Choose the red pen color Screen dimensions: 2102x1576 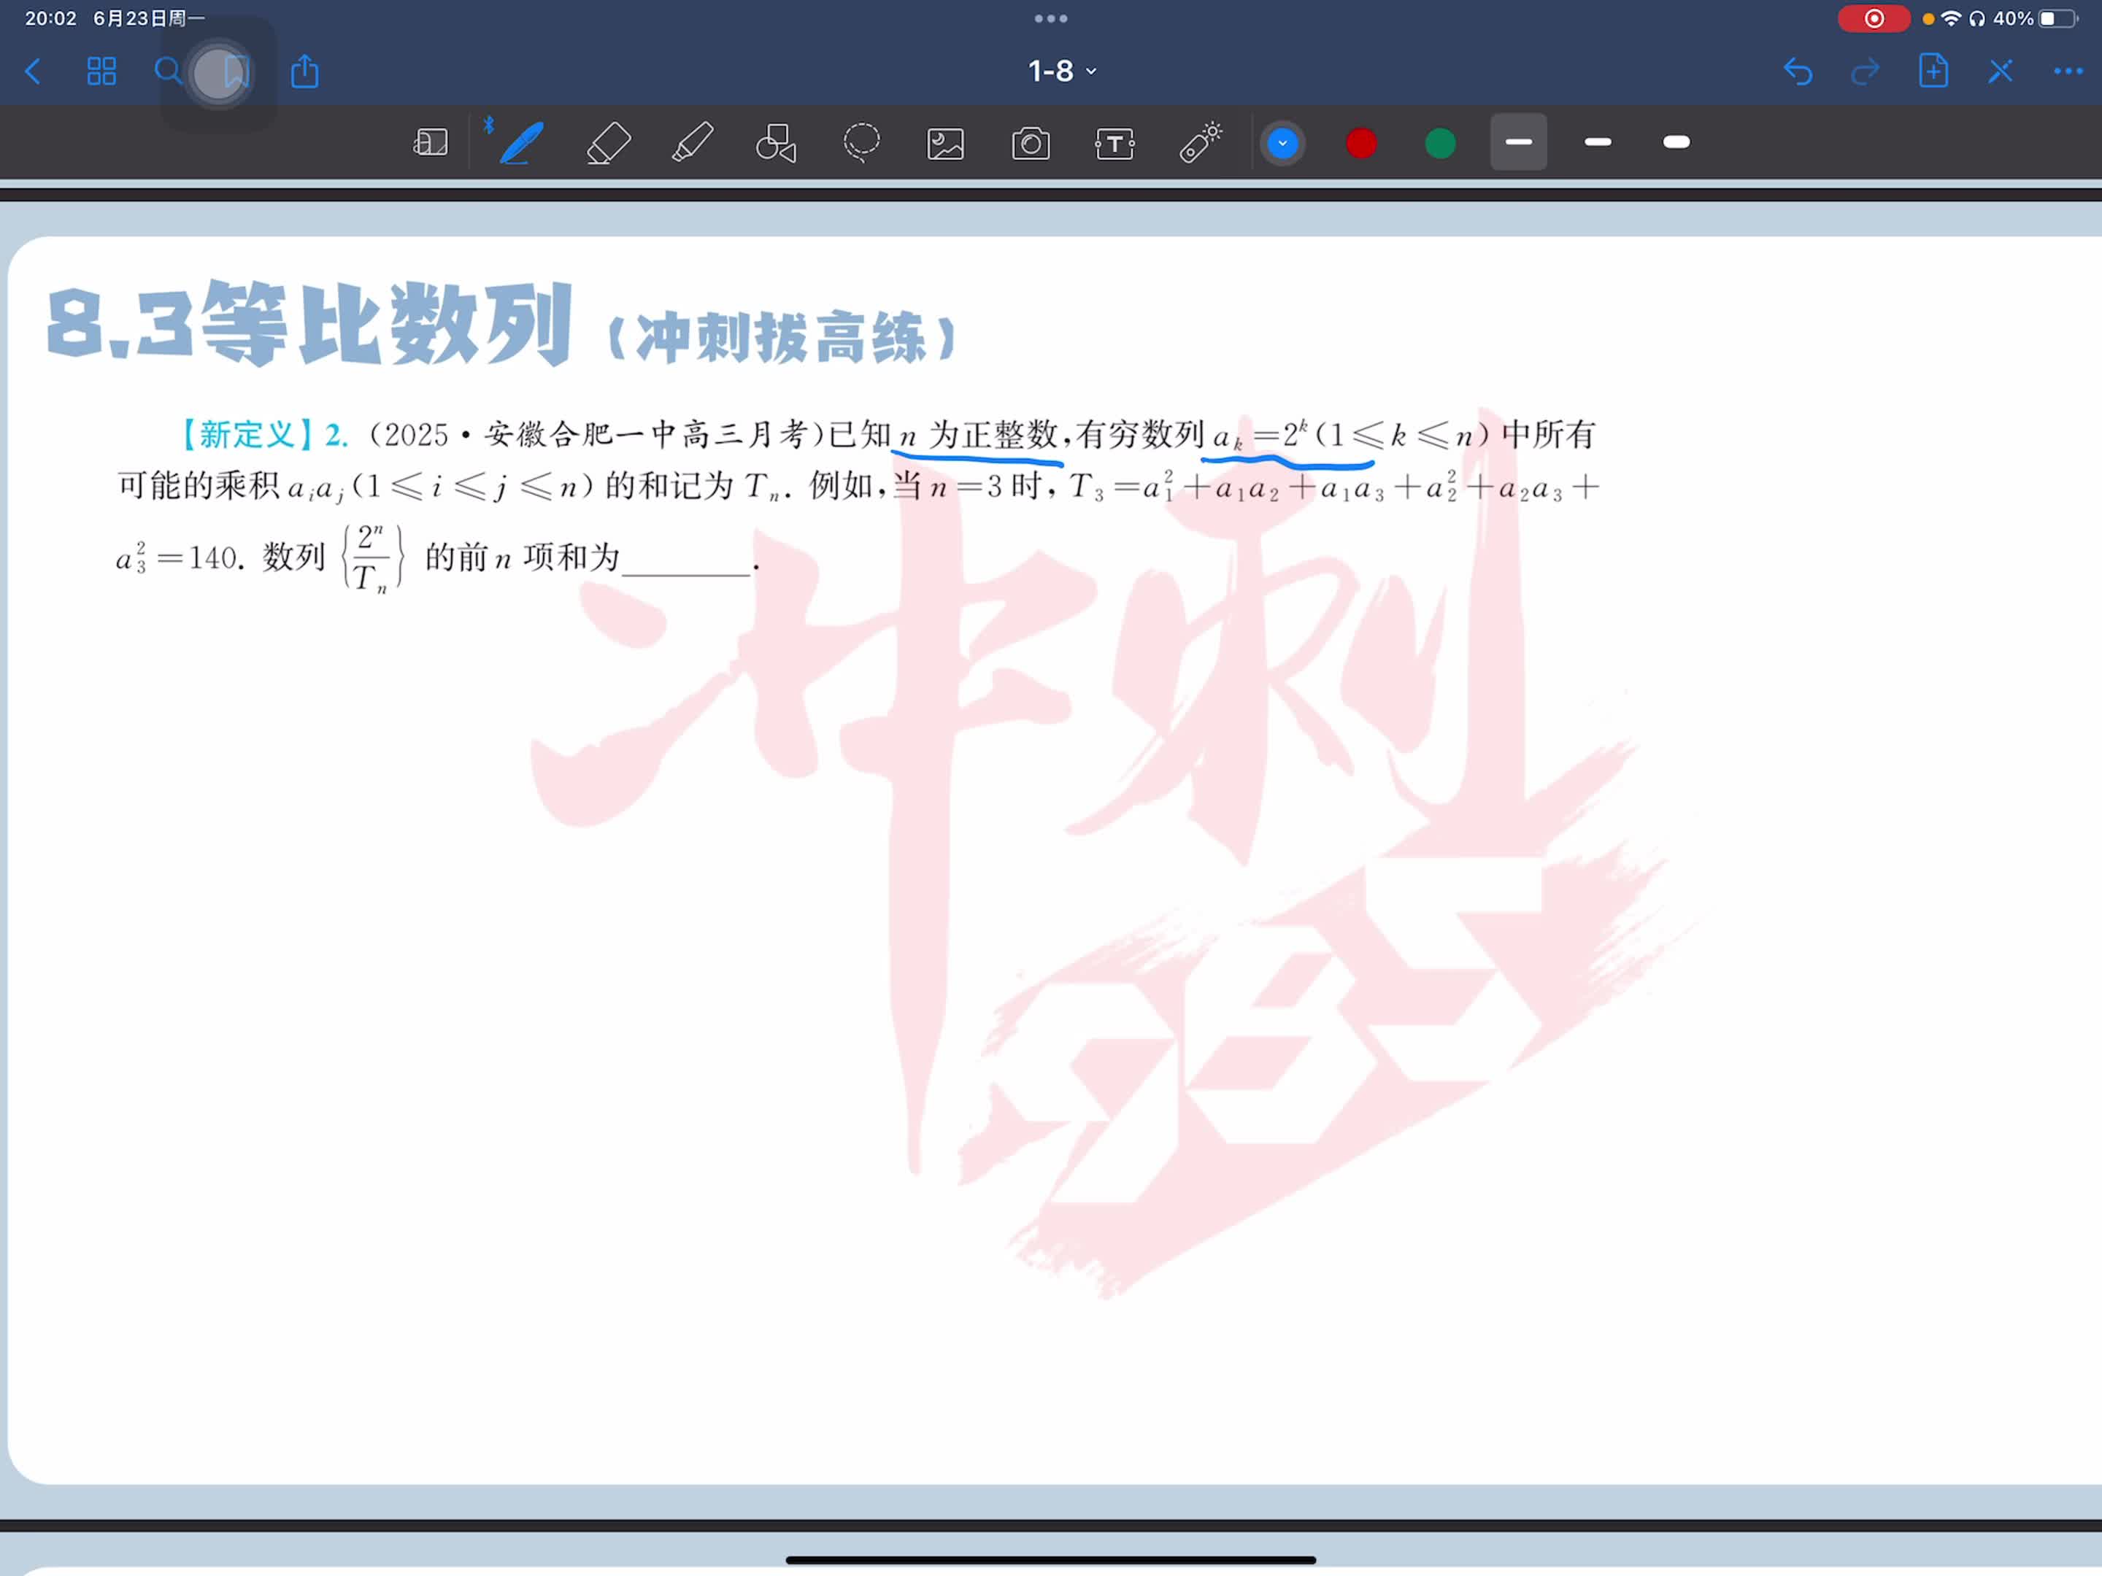coord(1360,144)
